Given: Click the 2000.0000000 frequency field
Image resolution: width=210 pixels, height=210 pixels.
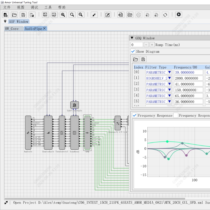Looking at the screenshot, I should click(188, 78).
